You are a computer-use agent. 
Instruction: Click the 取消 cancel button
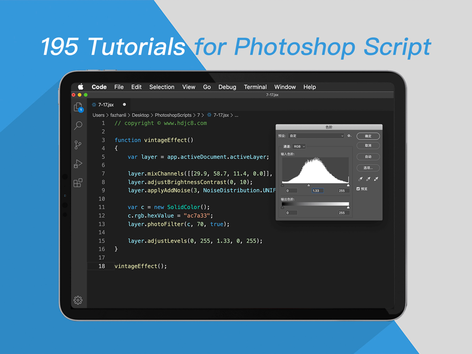(368, 146)
